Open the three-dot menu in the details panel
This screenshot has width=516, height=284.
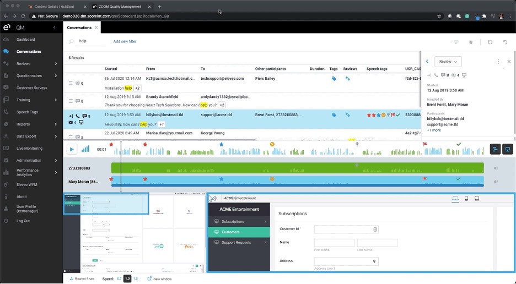tap(498, 62)
